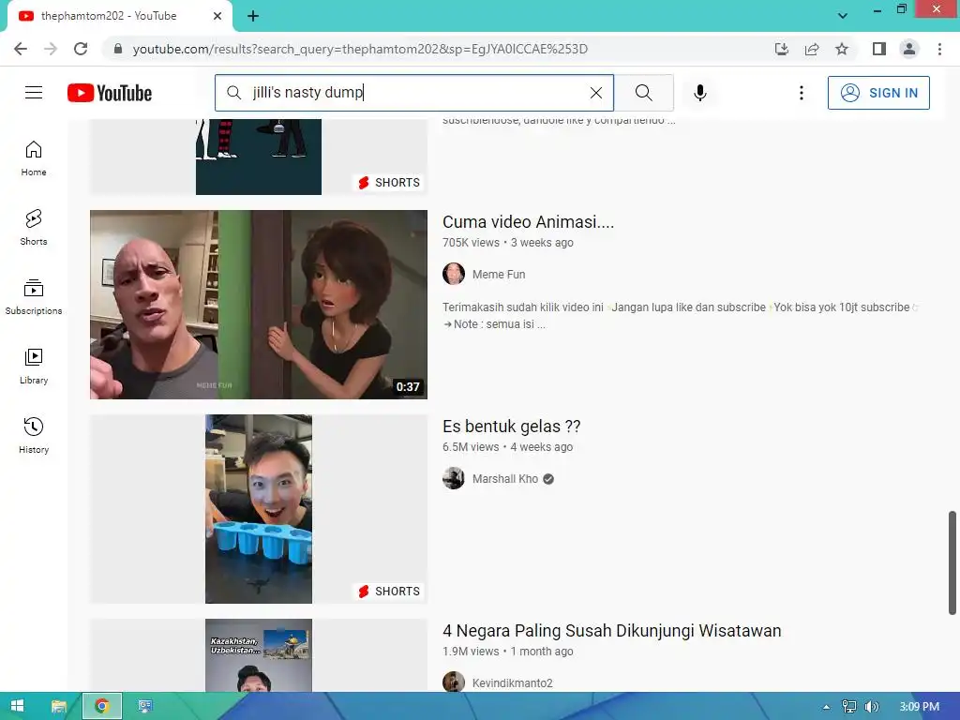Click the address bar URL
The height and width of the screenshot is (720, 960).
pos(360,49)
